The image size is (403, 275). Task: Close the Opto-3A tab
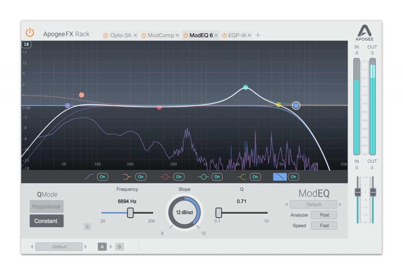[135, 35]
